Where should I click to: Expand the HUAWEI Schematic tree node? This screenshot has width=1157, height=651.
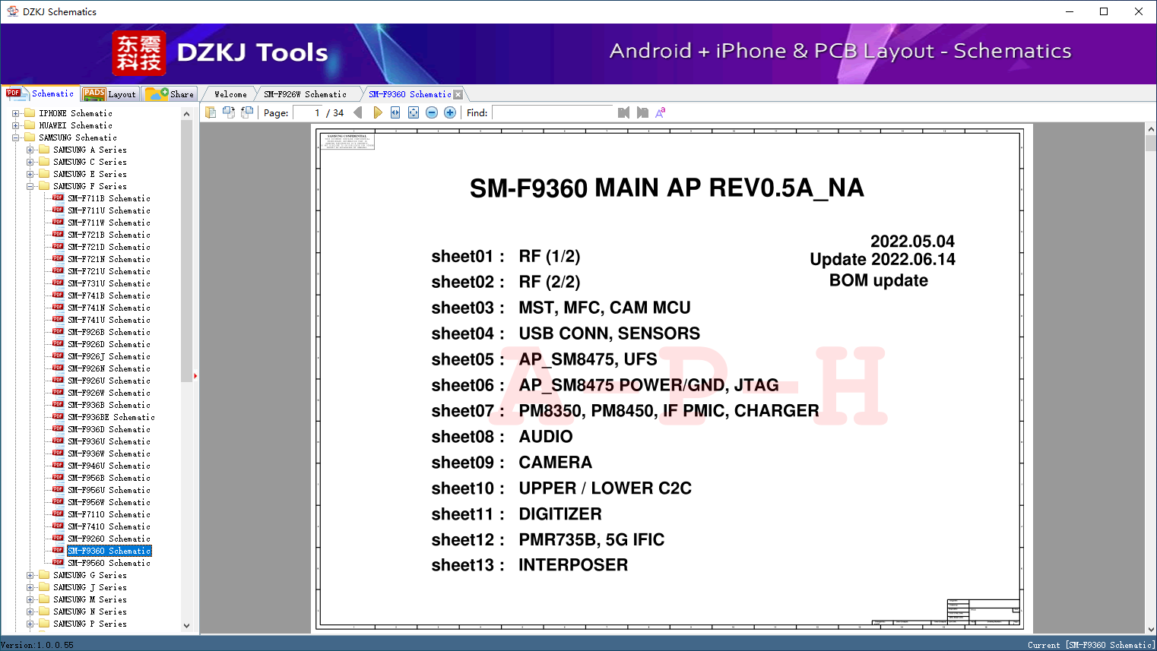point(15,125)
